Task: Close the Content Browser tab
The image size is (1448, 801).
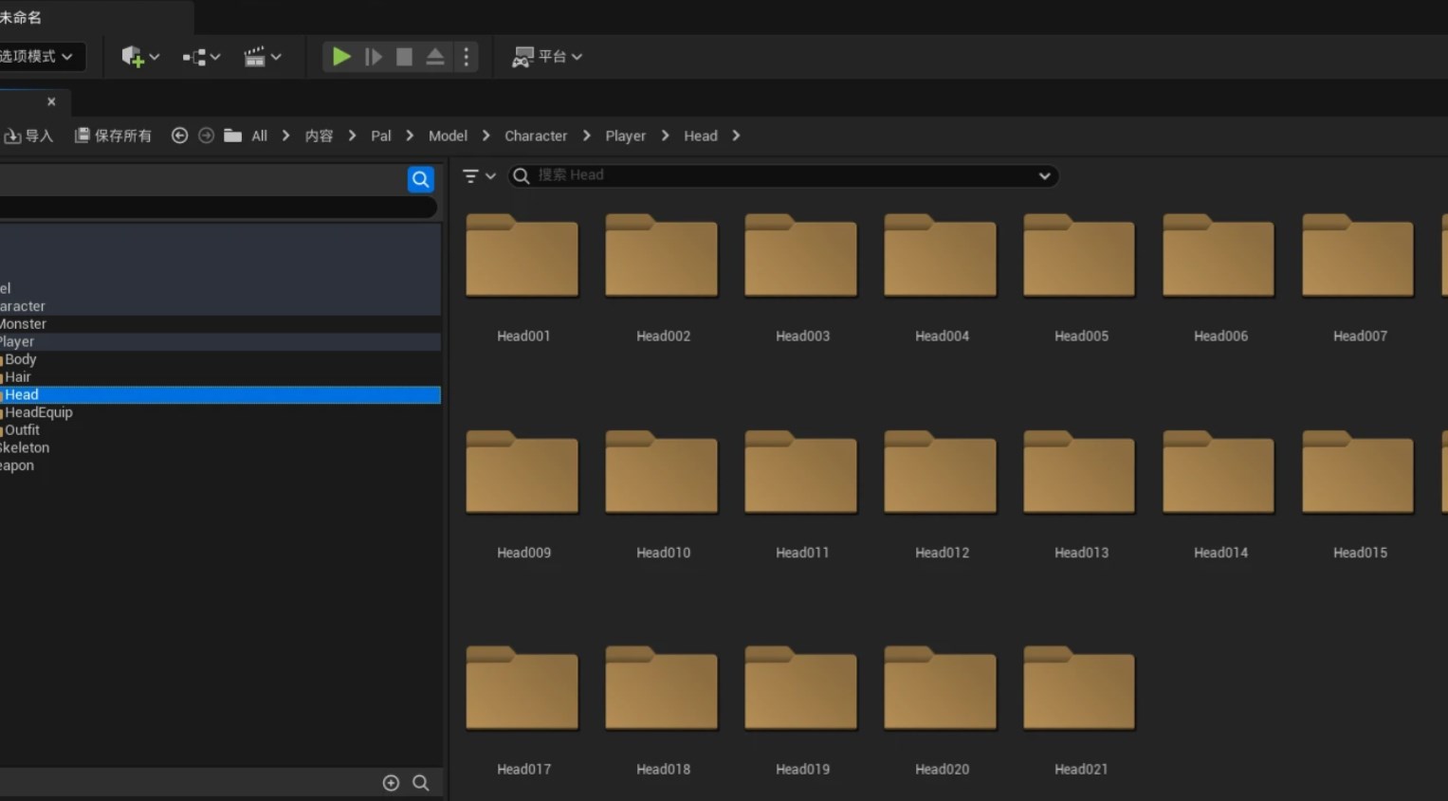Action: 51,101
